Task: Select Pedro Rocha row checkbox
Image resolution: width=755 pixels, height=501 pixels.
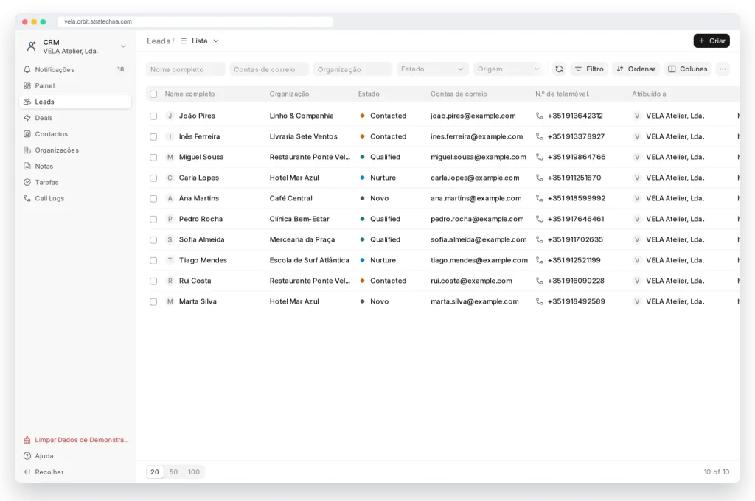Action: pyautogui.click(x=153, y=220)
